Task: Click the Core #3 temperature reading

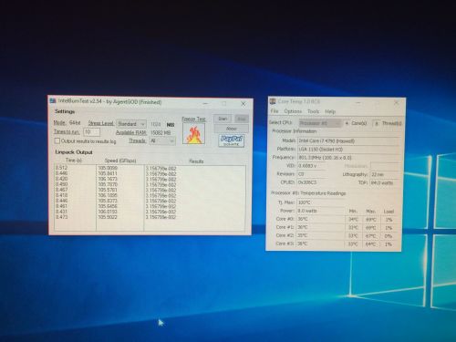Action: tap(320, 244)
